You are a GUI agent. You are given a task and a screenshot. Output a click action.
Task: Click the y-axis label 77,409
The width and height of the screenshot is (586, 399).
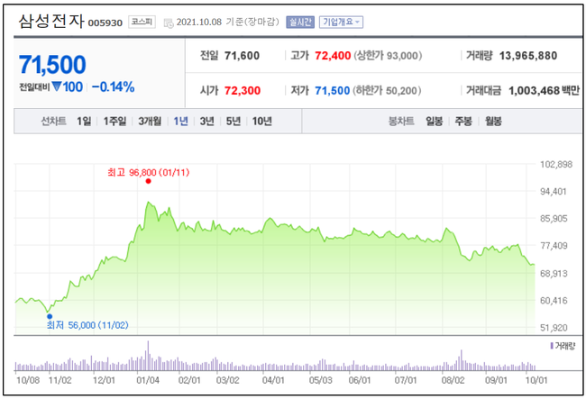pyautogui.click(x=554, y=246)
